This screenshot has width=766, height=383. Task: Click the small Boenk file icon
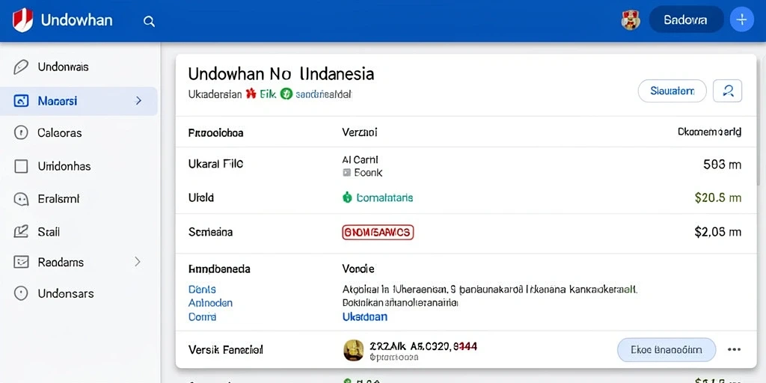click(x=347, y=173)
